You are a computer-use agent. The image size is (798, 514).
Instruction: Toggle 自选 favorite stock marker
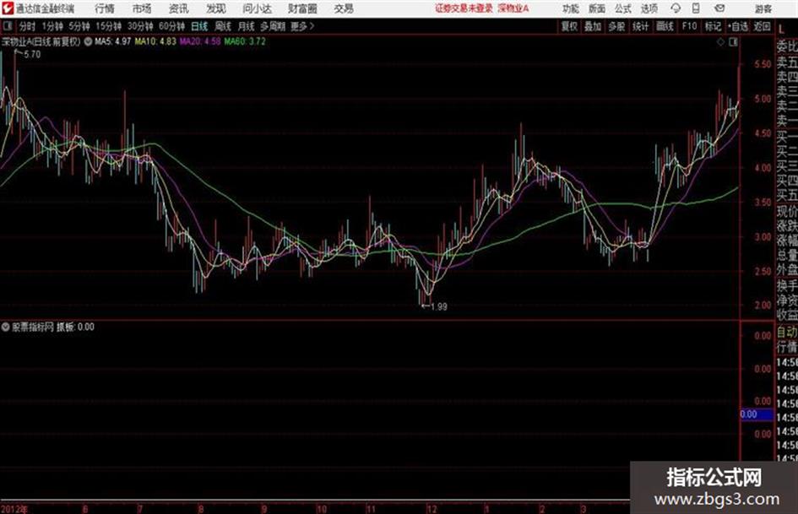click(737, 26)
